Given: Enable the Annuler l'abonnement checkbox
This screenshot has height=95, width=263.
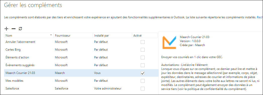Looking at the screenshot, I should point(143,42).
